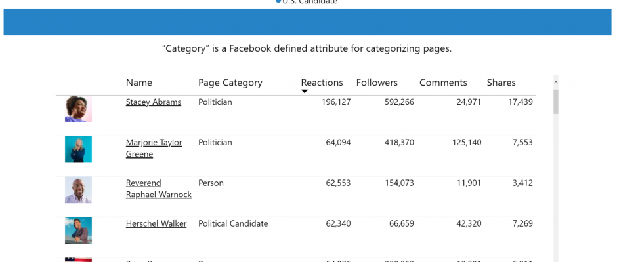This screenshot has height=262, width=617.
Task: Select followers value 418,370
Action: point(399,143)
